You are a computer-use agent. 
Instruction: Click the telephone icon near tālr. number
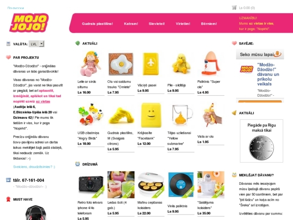tap(8, 180)
